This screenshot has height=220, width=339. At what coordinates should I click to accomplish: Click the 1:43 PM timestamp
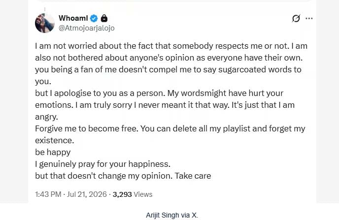pos(48,194)
